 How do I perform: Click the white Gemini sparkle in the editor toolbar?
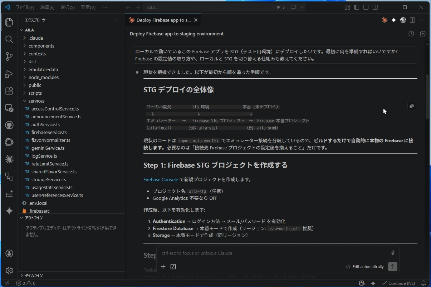(x=394, y=20)
